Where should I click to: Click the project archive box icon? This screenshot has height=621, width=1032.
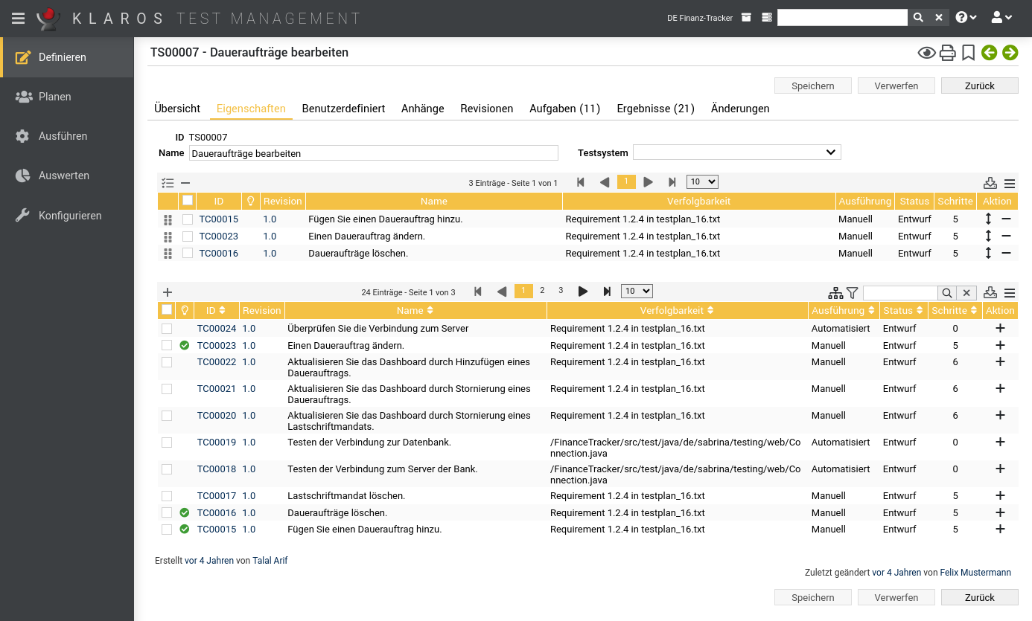[x=746, y=18]
